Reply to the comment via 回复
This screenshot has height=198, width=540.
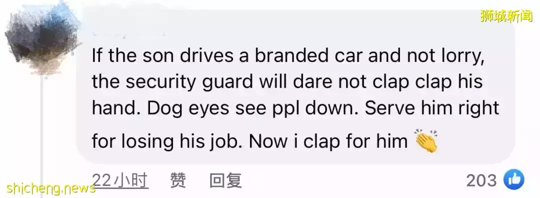[225, 181]
